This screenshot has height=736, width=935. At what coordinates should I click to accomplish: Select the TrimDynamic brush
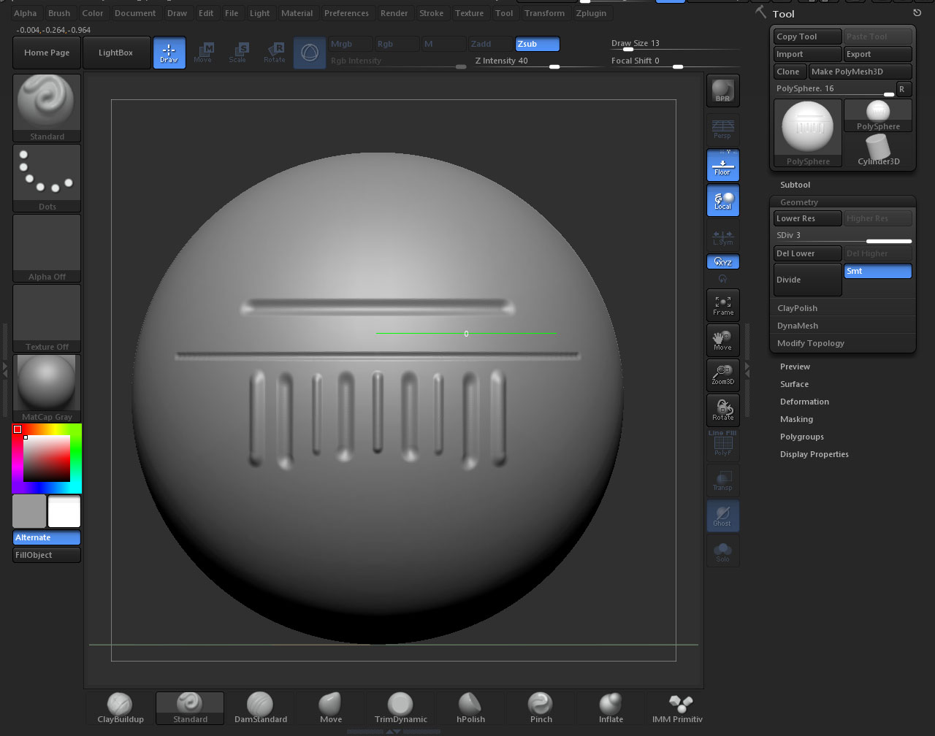pyautogui.click(x=400, y=708)
